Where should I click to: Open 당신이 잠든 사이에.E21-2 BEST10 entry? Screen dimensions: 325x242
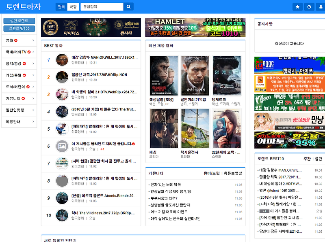[x=281, y=231]
